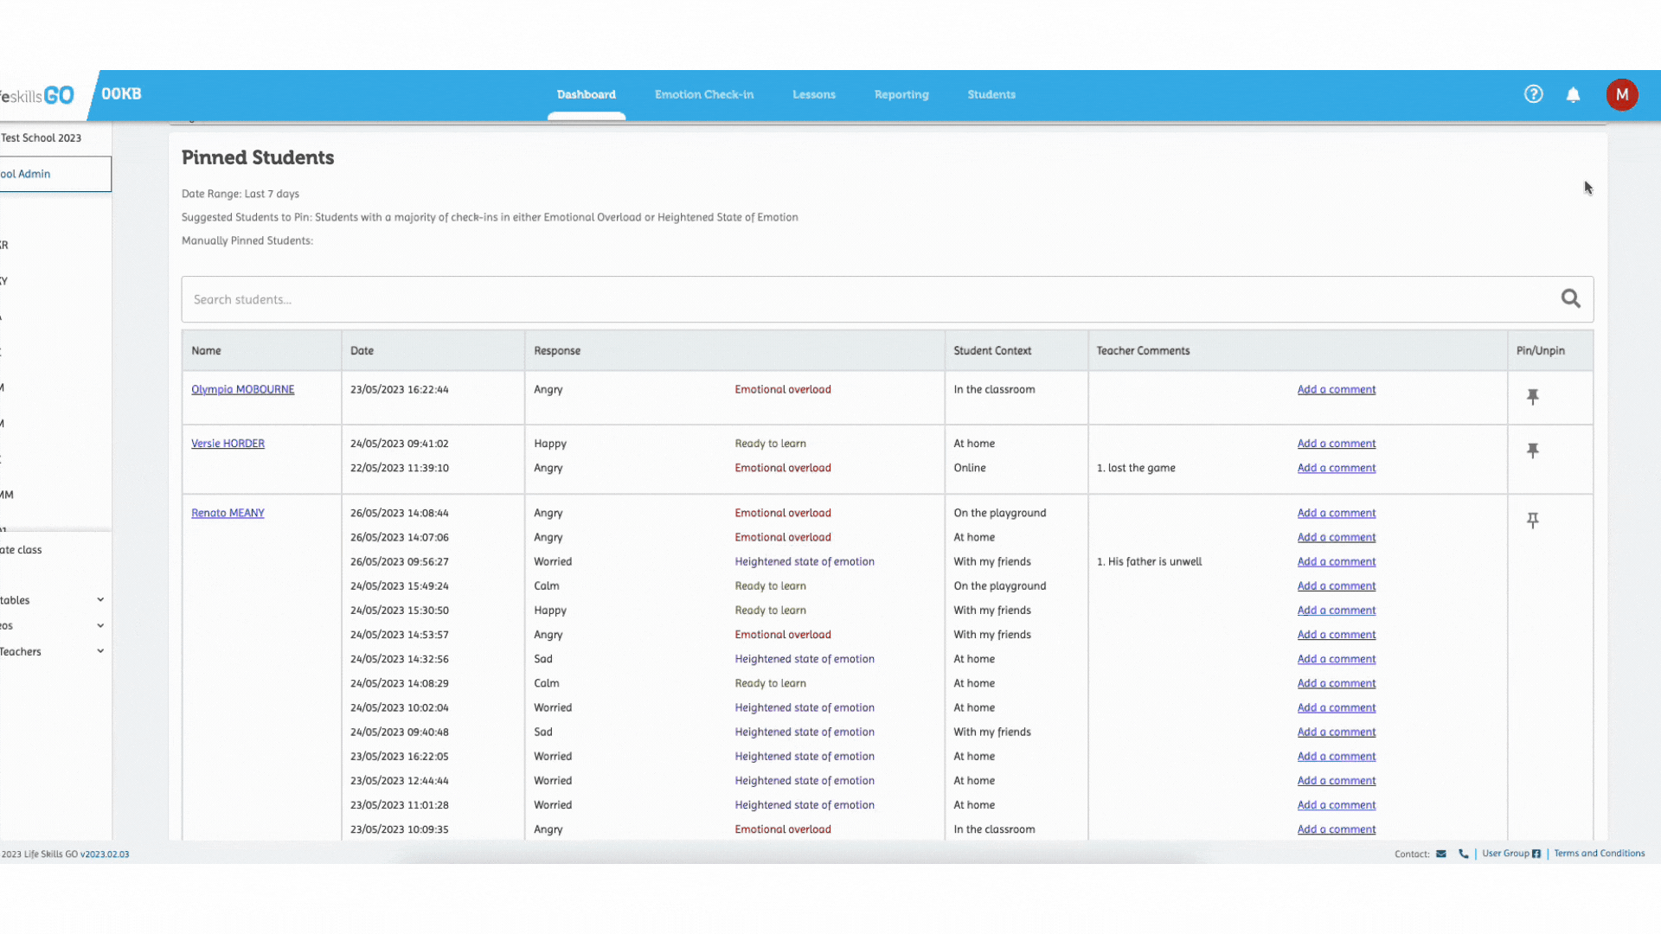Open the Emotion Check-in tab

coord(703,94)
